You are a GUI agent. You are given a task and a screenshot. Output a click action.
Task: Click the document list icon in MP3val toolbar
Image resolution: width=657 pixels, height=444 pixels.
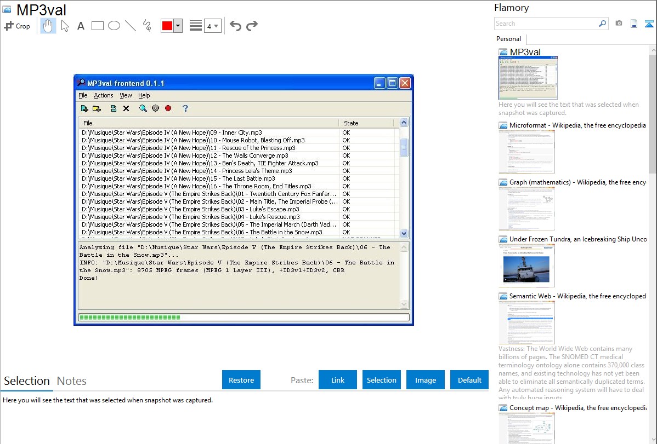click(x=114, y=109)
